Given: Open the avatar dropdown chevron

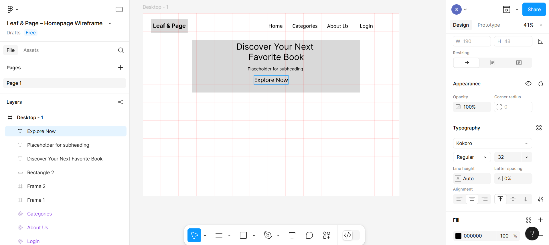Looking at the screenshot, I should pyautogui.click(x=465, y=9).
